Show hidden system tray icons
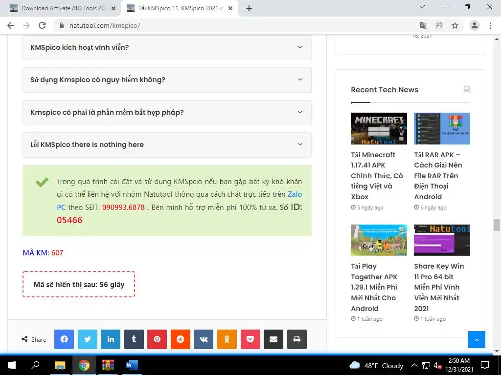 tap(414, 365)
